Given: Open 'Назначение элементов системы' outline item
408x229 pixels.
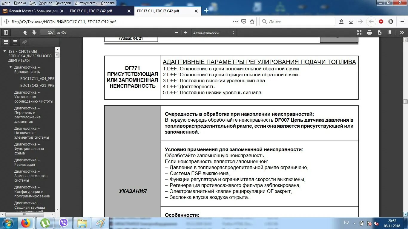Looking at the screenshot, I should pyautogui.click(x=31, y=133).
